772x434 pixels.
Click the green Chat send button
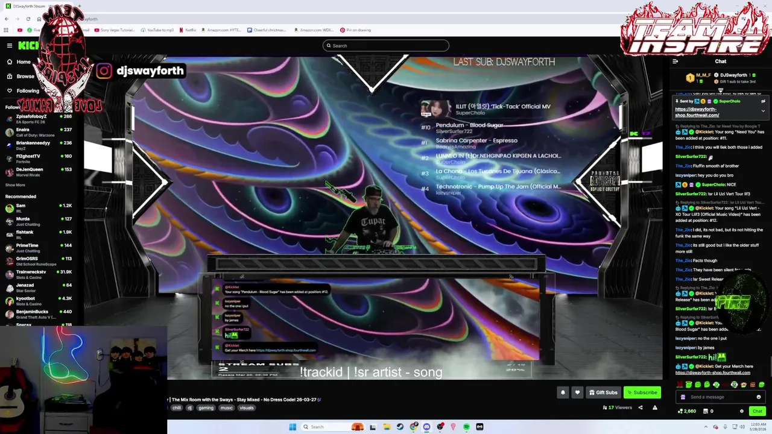click(x=758, y=411)
